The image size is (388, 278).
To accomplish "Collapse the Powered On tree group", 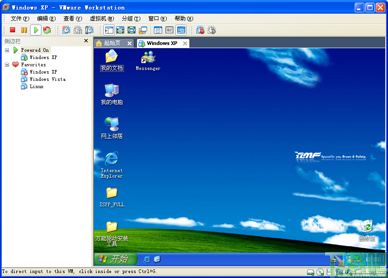I will point(7,50).
